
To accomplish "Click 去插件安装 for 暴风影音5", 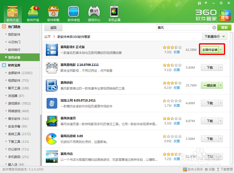I will (x=210, y=50).
